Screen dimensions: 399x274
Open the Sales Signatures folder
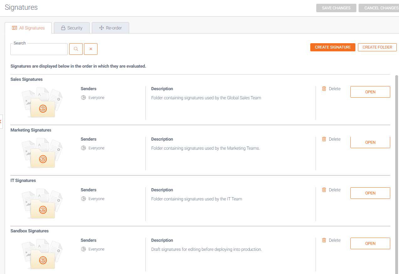(x=370, y=92)
